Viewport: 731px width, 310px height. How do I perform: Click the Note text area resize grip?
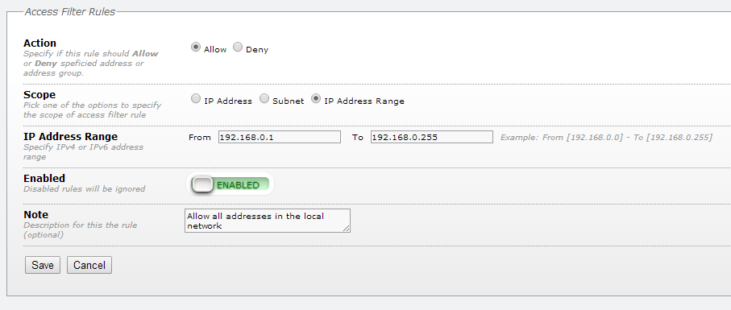click(x=346, y=228)
